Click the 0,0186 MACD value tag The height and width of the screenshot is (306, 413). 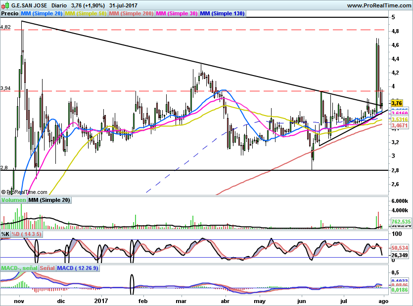(x=400, y=290)
